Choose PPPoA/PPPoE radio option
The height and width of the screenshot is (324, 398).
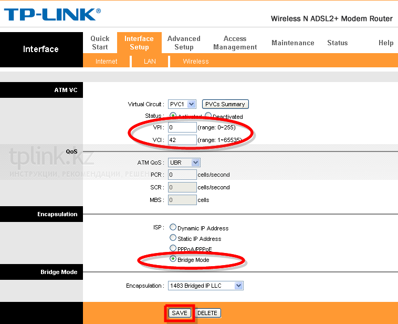coord(173,248)
